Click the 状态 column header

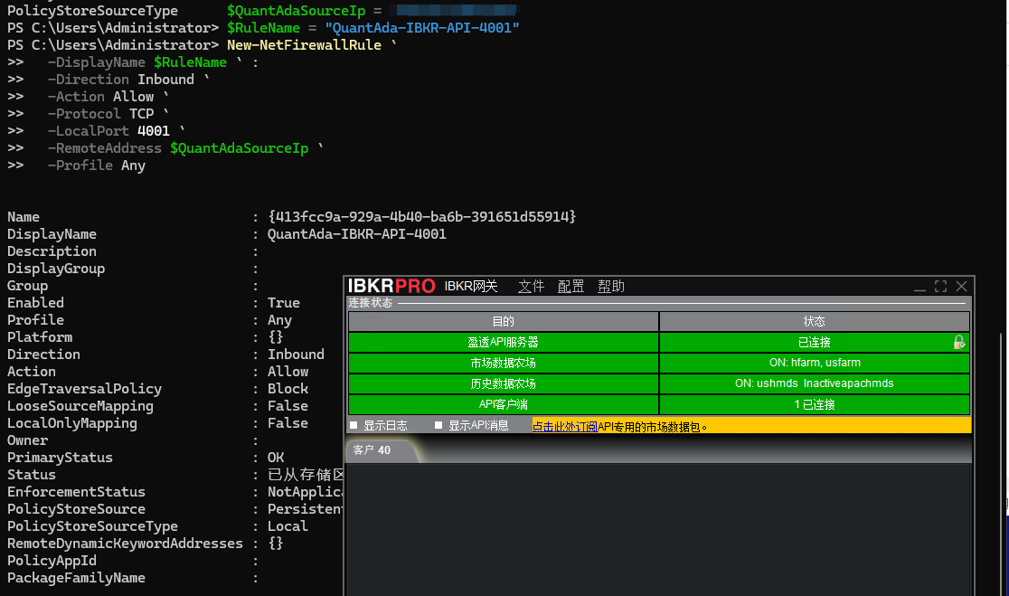coord(814,321)
